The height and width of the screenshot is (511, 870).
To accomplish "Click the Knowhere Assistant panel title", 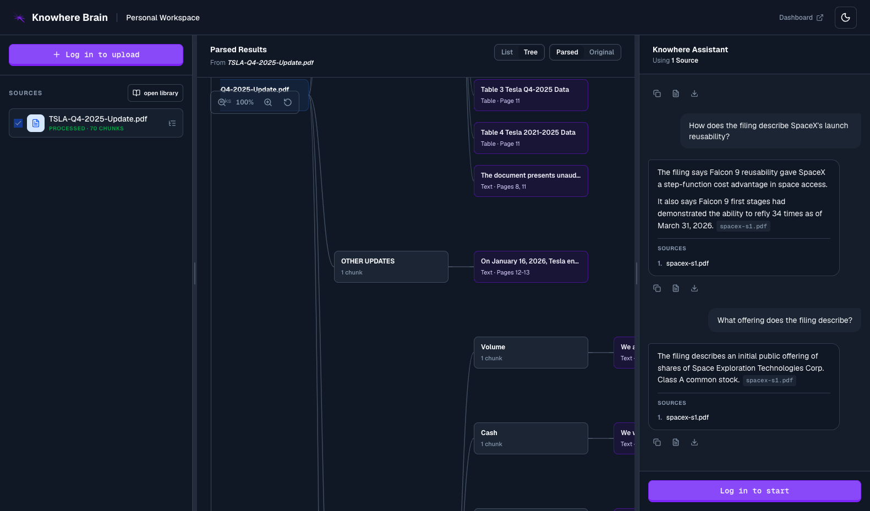I will (690, 50).
